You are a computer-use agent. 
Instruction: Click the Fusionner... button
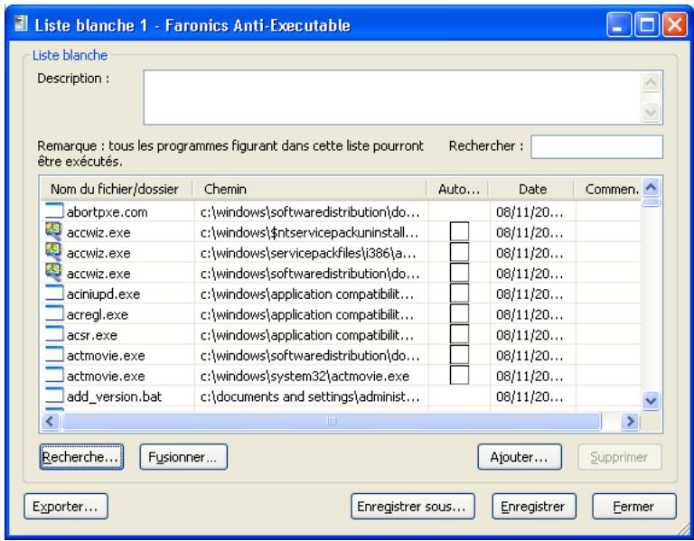[x=183, y=456]
